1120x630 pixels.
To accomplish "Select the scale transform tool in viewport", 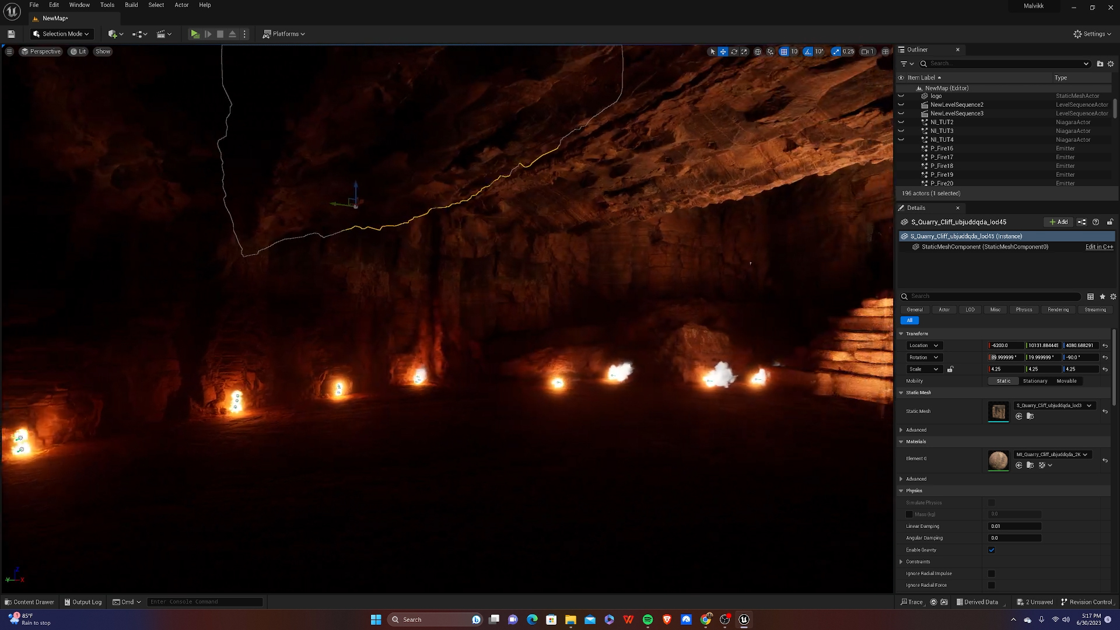I will pyautogui.click(x=744, y=51).
